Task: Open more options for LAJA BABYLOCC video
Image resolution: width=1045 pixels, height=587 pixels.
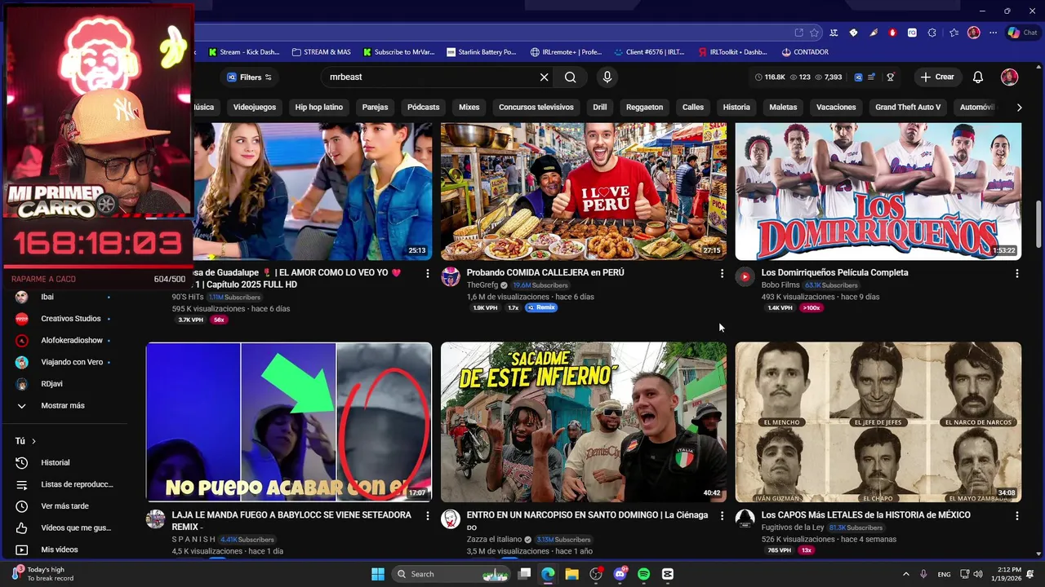Action: point(427,516)
